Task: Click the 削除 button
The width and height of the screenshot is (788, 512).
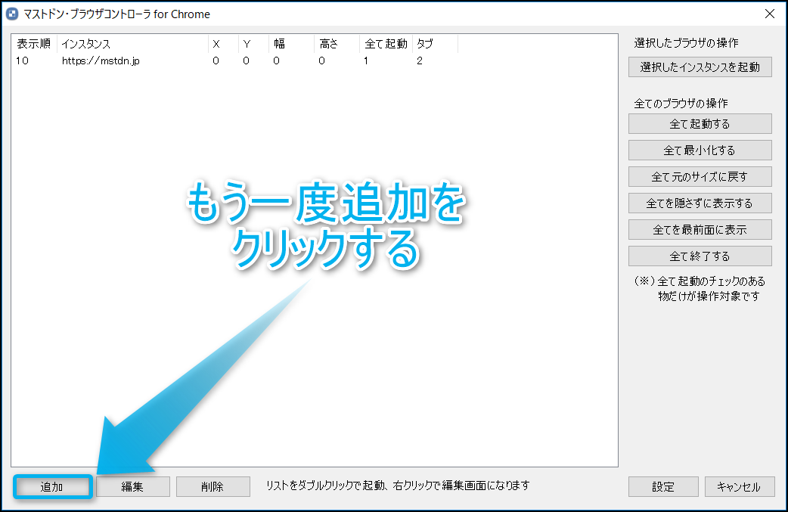Action: click(213, 487)
